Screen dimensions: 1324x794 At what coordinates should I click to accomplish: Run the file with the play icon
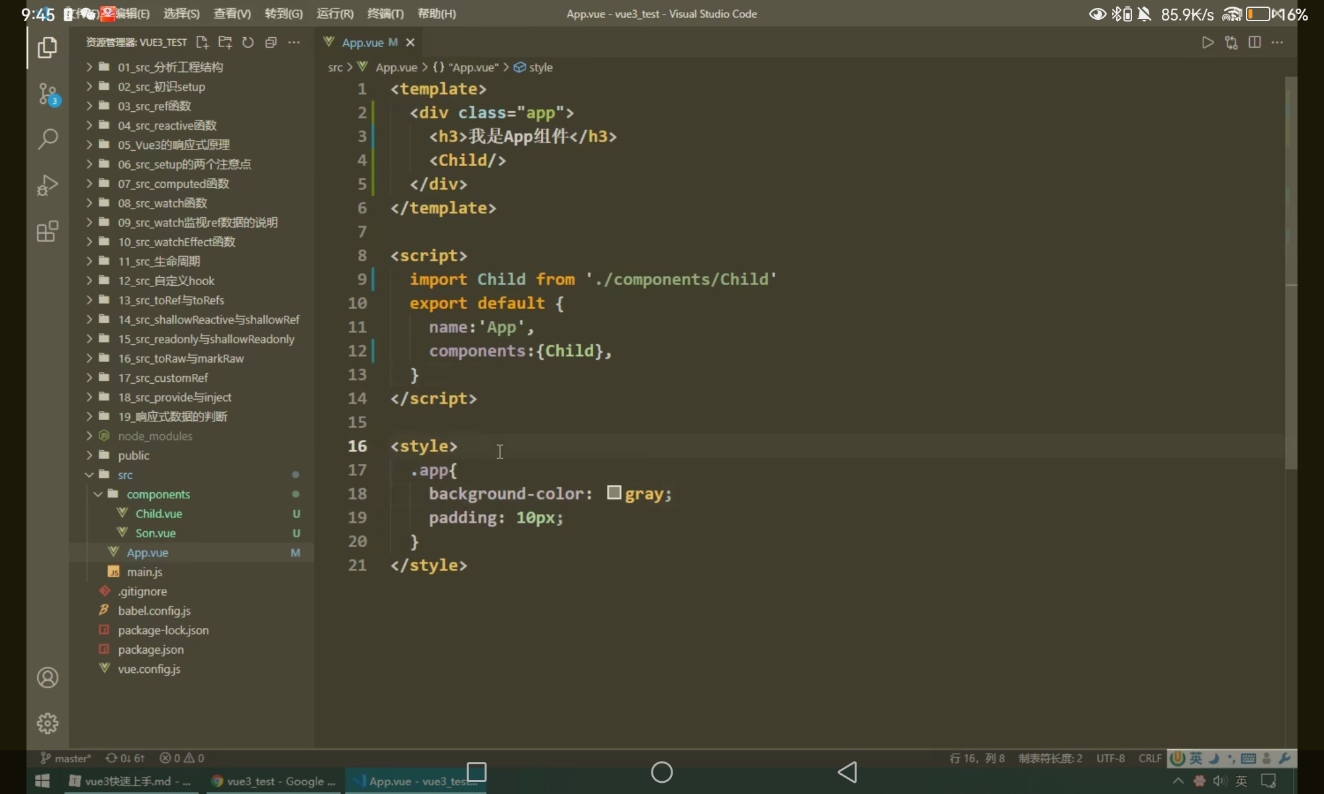[1207, 42]
